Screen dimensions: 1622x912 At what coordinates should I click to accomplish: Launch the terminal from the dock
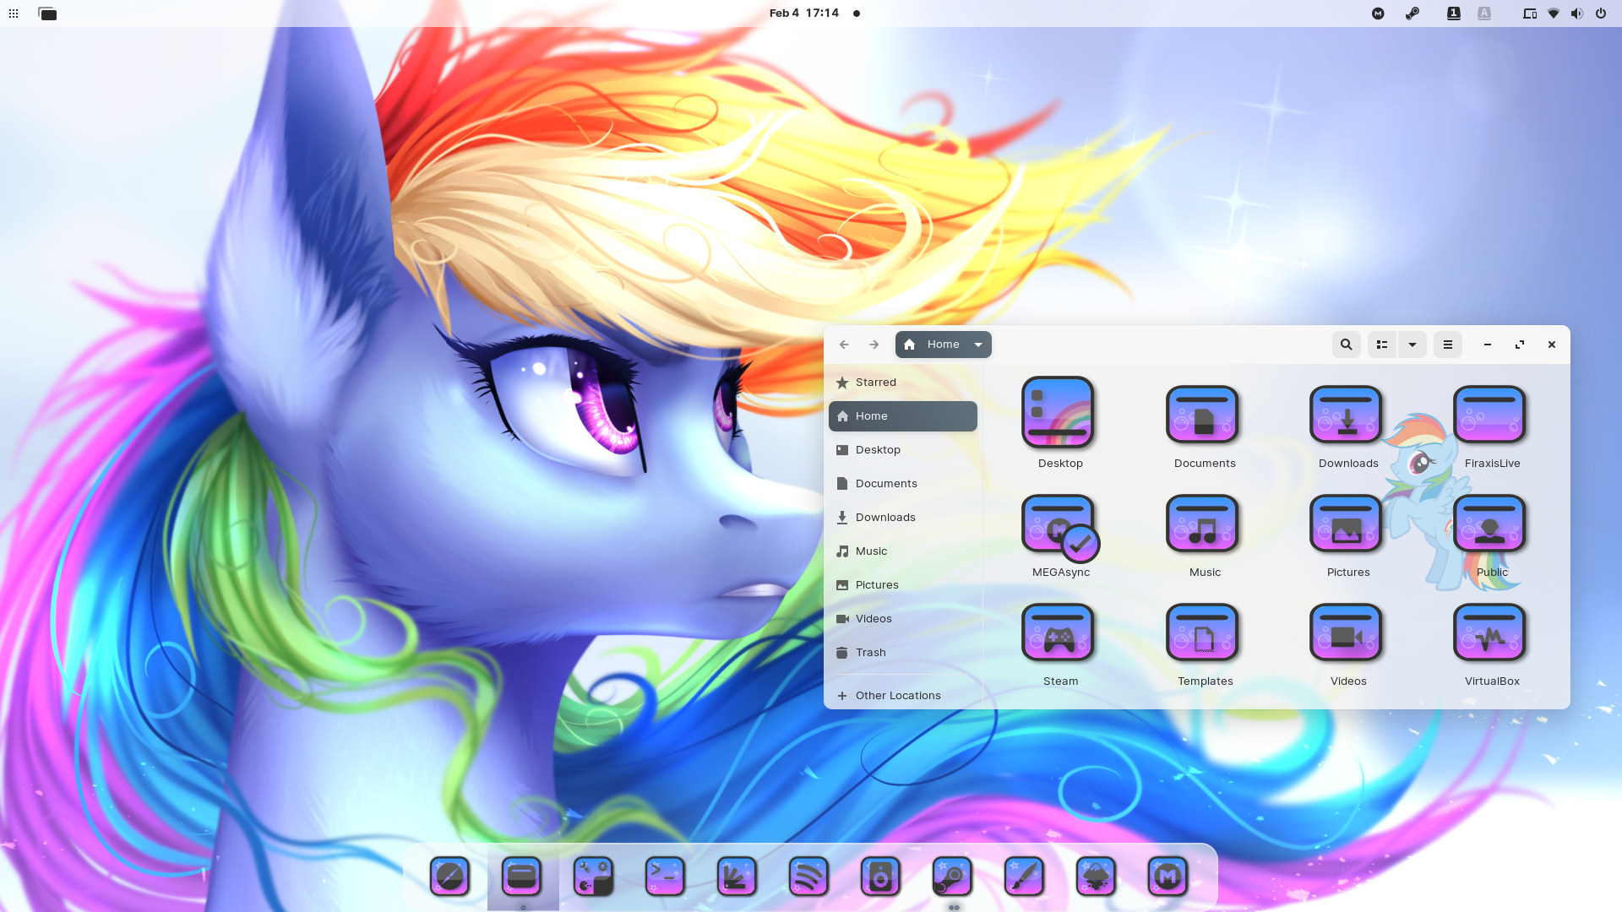click(665, 877)
